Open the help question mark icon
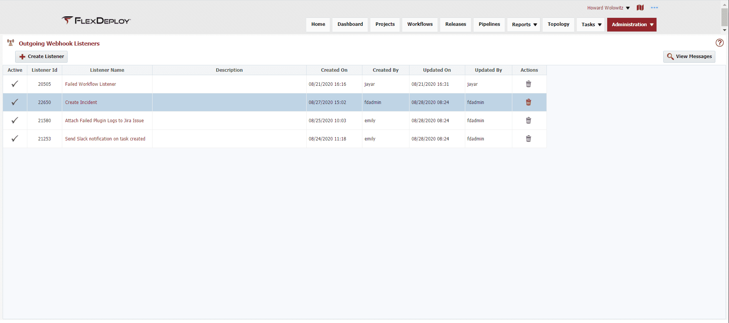The width and height of the screenshot is (729, 323). pos(720,43)
